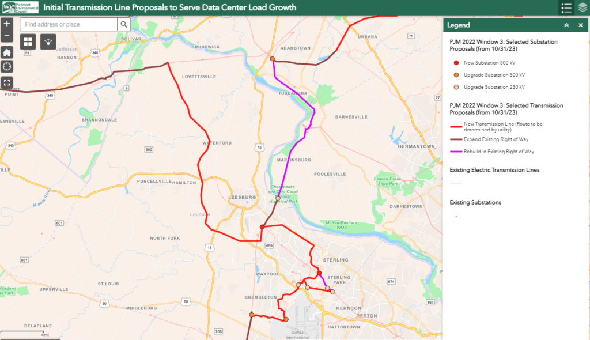Click the Dulles area orange substation marker
Viewport: 590px width, 340px height.
point(285,319)
